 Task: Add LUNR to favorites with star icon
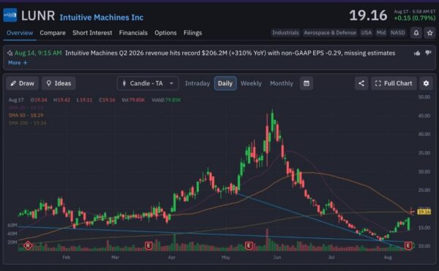coord(430,33)
